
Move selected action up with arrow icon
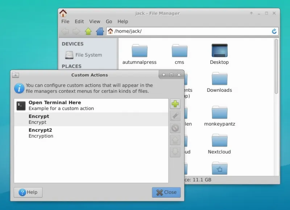[x=175, y=140]
